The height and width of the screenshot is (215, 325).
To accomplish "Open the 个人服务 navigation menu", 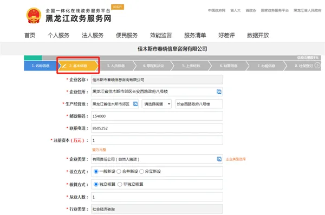I will (x=58, y=35).
